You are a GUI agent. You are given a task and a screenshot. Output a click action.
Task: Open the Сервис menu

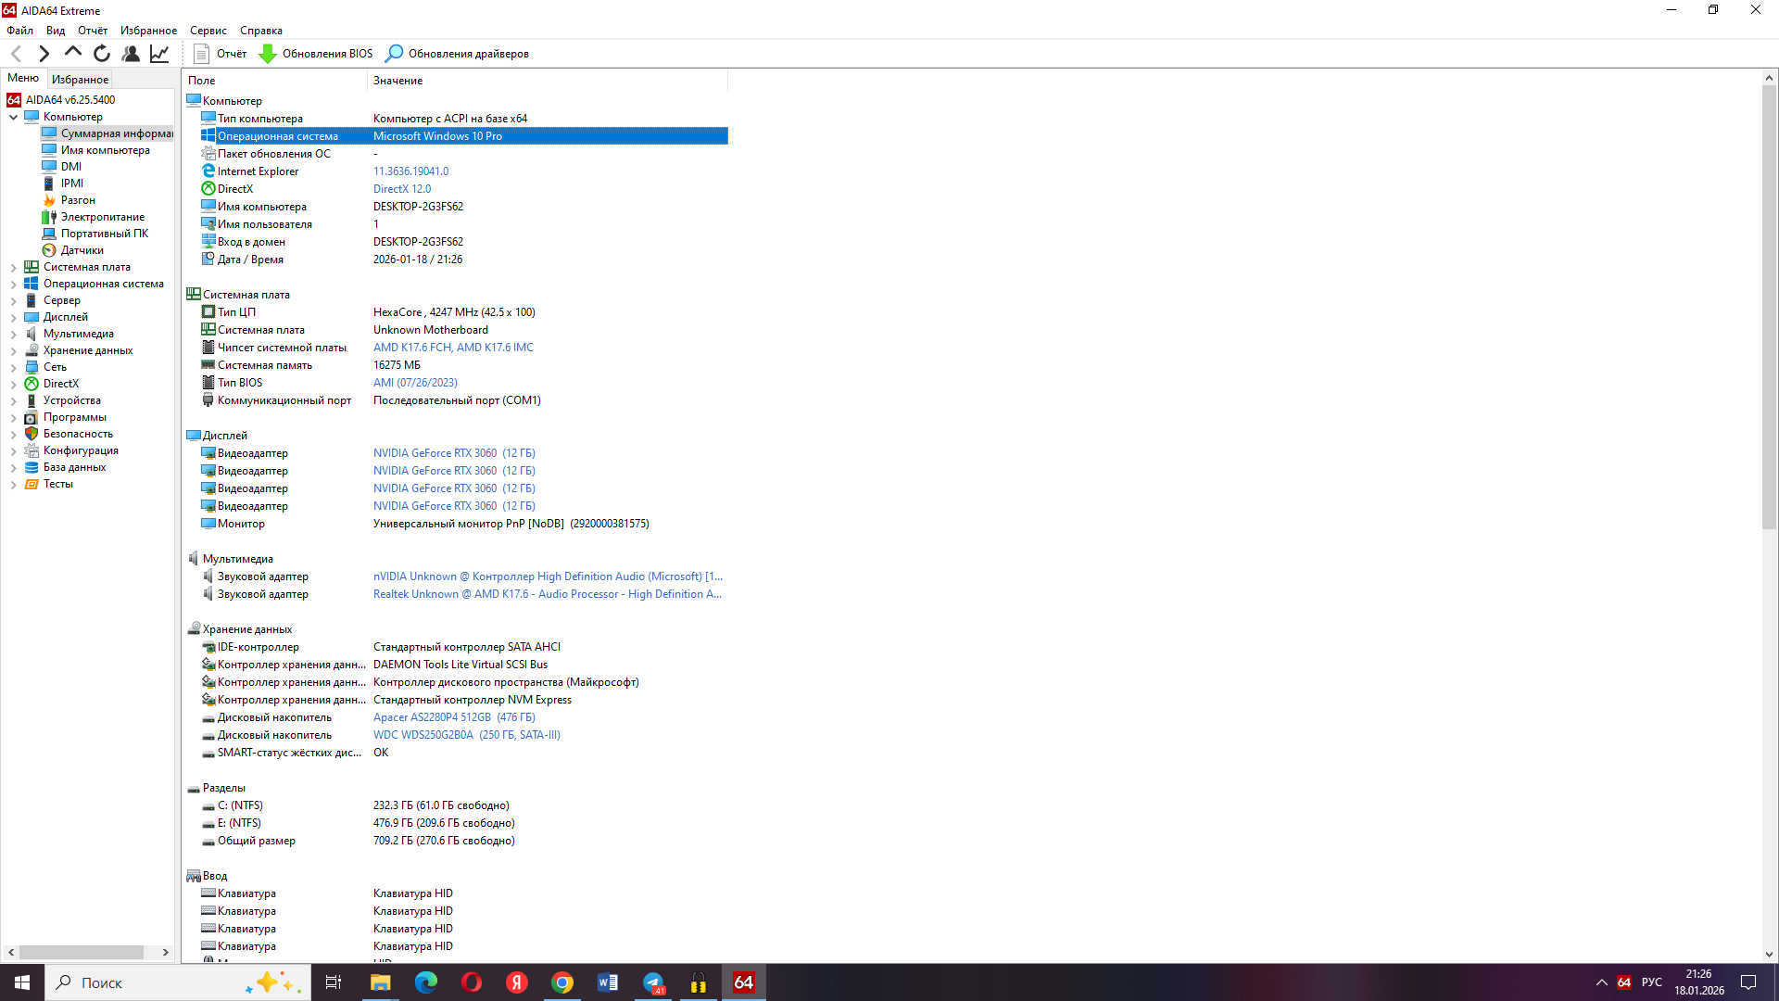tap(208, 31)
